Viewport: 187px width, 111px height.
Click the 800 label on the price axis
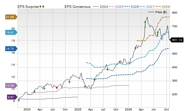(x=175, y=13)
